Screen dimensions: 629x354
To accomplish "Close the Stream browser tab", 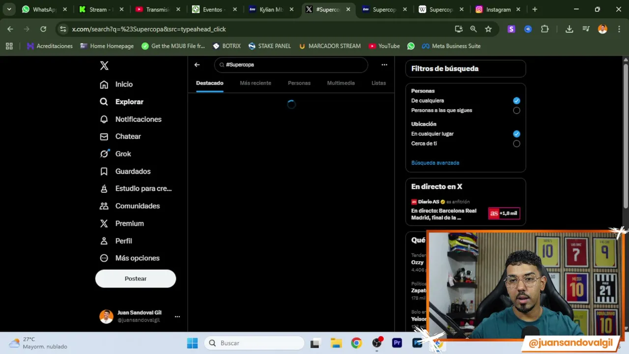I will pos(121,9).
